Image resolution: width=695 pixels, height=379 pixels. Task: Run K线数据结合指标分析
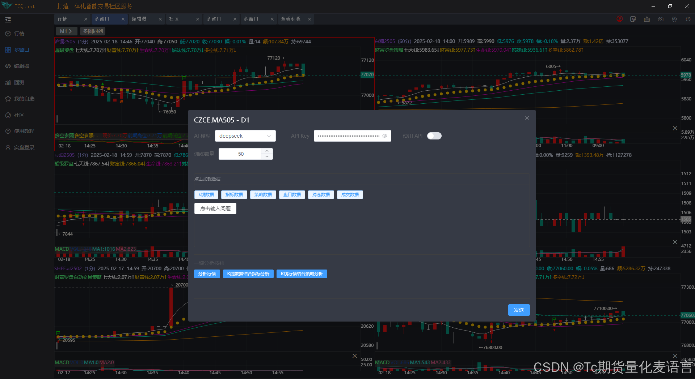click(248, 274)
